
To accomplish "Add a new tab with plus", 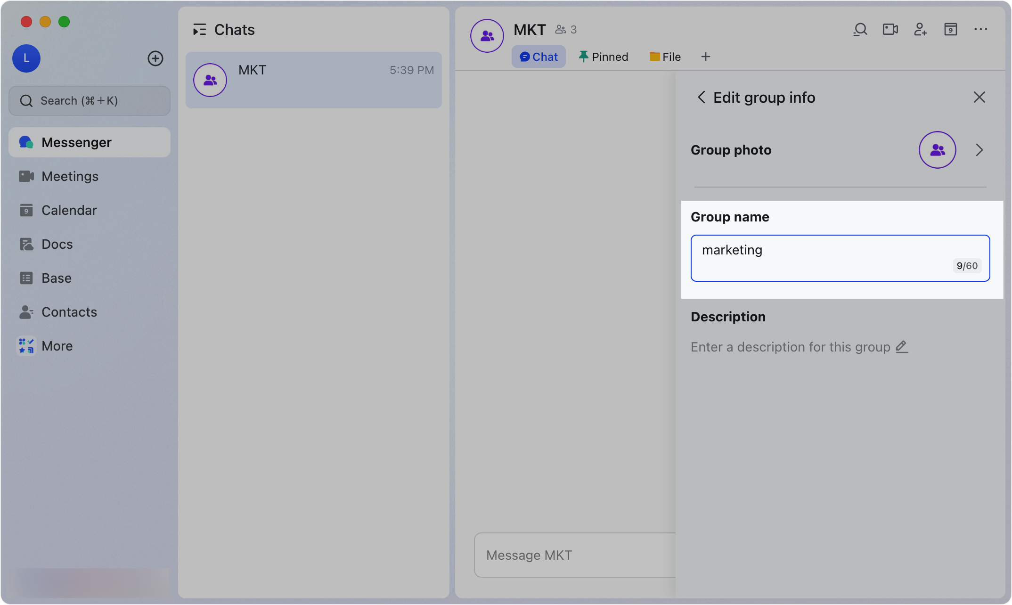I will 706,57.
